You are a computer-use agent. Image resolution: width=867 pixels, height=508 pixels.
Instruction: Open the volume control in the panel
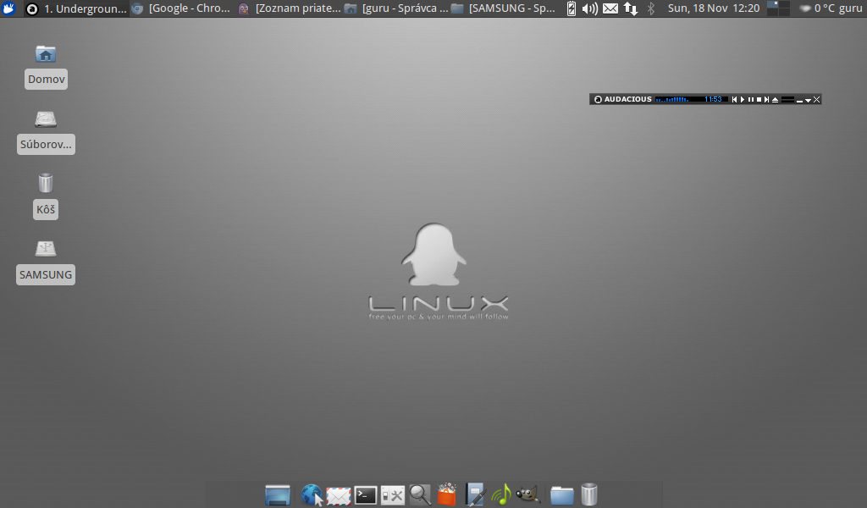click(590, 8)
